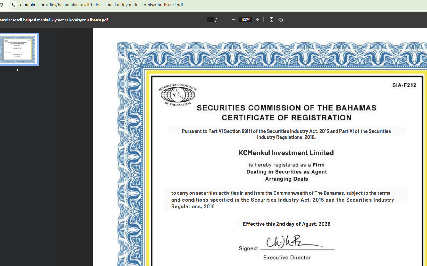
Task: Select the page 1 thumbnail preview
Action: point(19,49)
